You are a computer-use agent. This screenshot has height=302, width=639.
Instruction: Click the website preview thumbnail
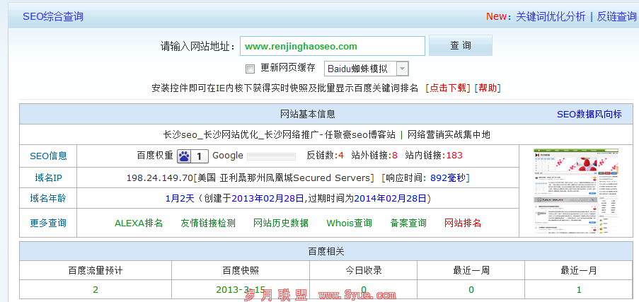[576, 191]
